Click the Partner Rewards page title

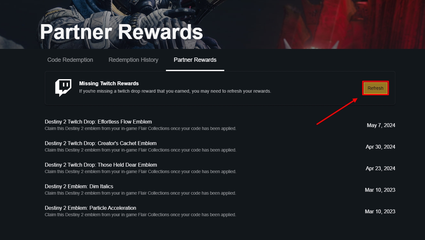pos(121,32)
